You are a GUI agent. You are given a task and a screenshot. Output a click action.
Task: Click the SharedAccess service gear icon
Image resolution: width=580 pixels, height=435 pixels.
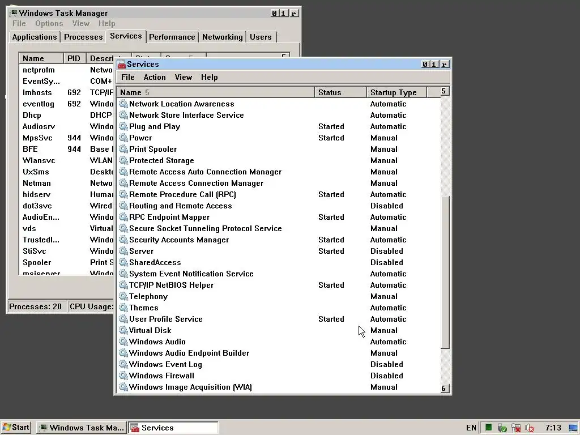[x=123, y=262]
